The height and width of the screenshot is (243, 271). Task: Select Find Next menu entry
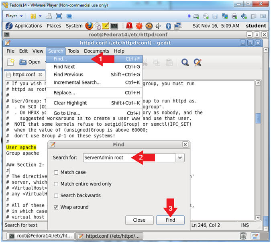point(94,67)
